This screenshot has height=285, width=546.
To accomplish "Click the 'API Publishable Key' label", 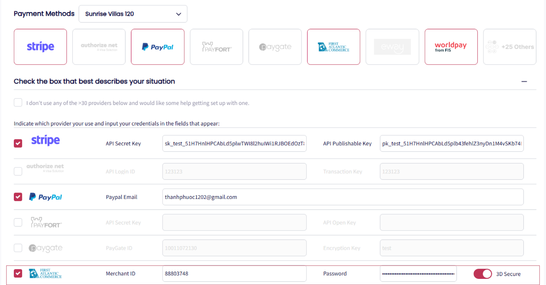I will (347, 144).
